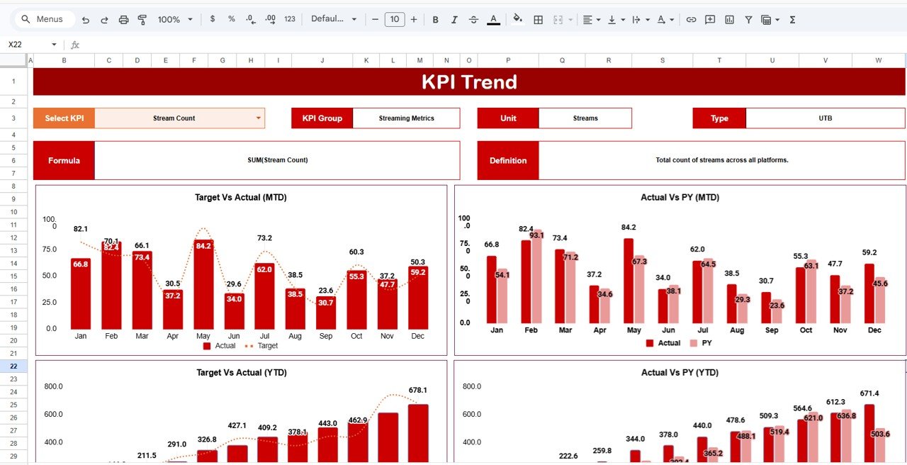
Task: Open the zoom level dropdown
Action: point(174,19)
